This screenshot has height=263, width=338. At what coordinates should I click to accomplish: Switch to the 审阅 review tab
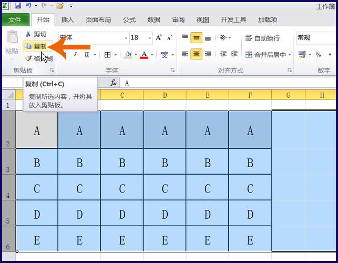pyautogui.click(x=178, y=20)
